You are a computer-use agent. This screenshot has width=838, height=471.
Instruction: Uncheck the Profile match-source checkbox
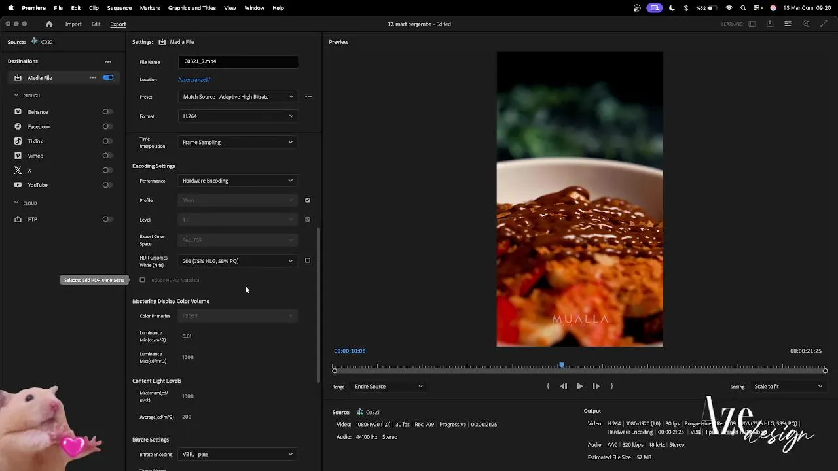[x=308, y=200]
